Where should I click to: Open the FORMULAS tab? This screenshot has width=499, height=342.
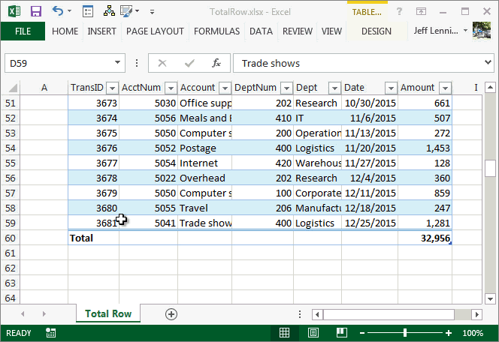click(216, 31)
